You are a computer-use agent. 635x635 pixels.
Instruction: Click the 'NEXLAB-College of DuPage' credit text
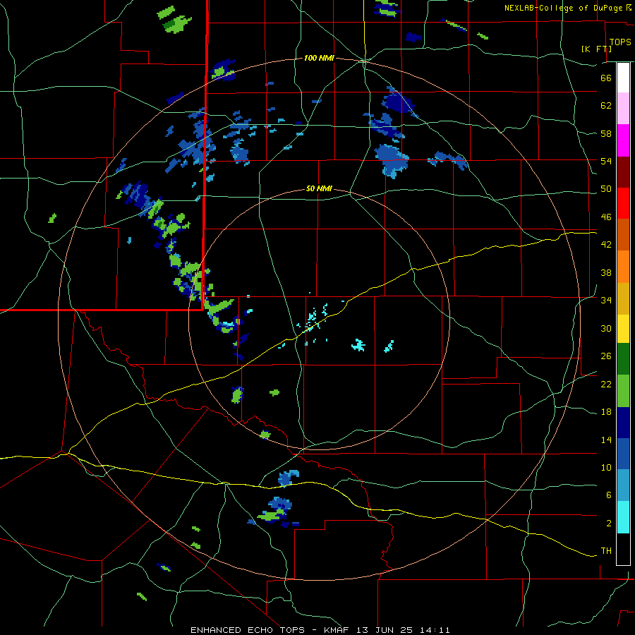(563, 8)
